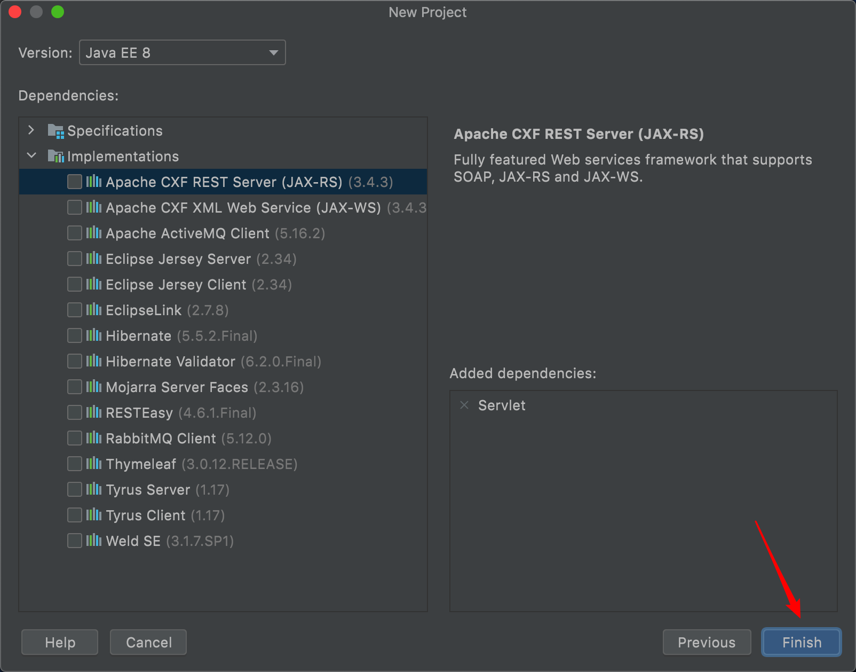Go back with the Previous button

click(706, 642)
